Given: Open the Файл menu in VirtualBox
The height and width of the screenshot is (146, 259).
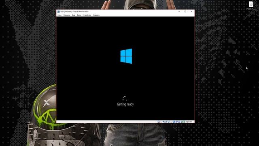Looking at the screenshot, I should click(59, 15).
